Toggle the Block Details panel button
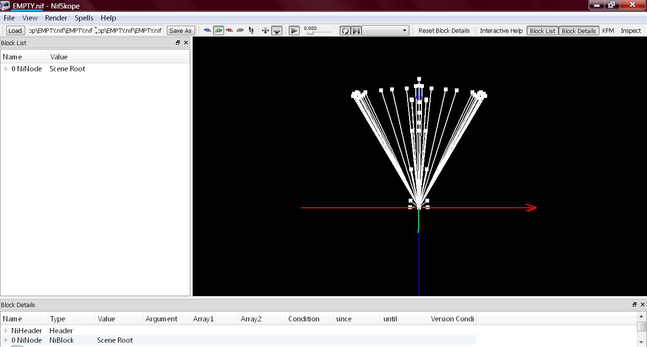 [x=578, y=30]
